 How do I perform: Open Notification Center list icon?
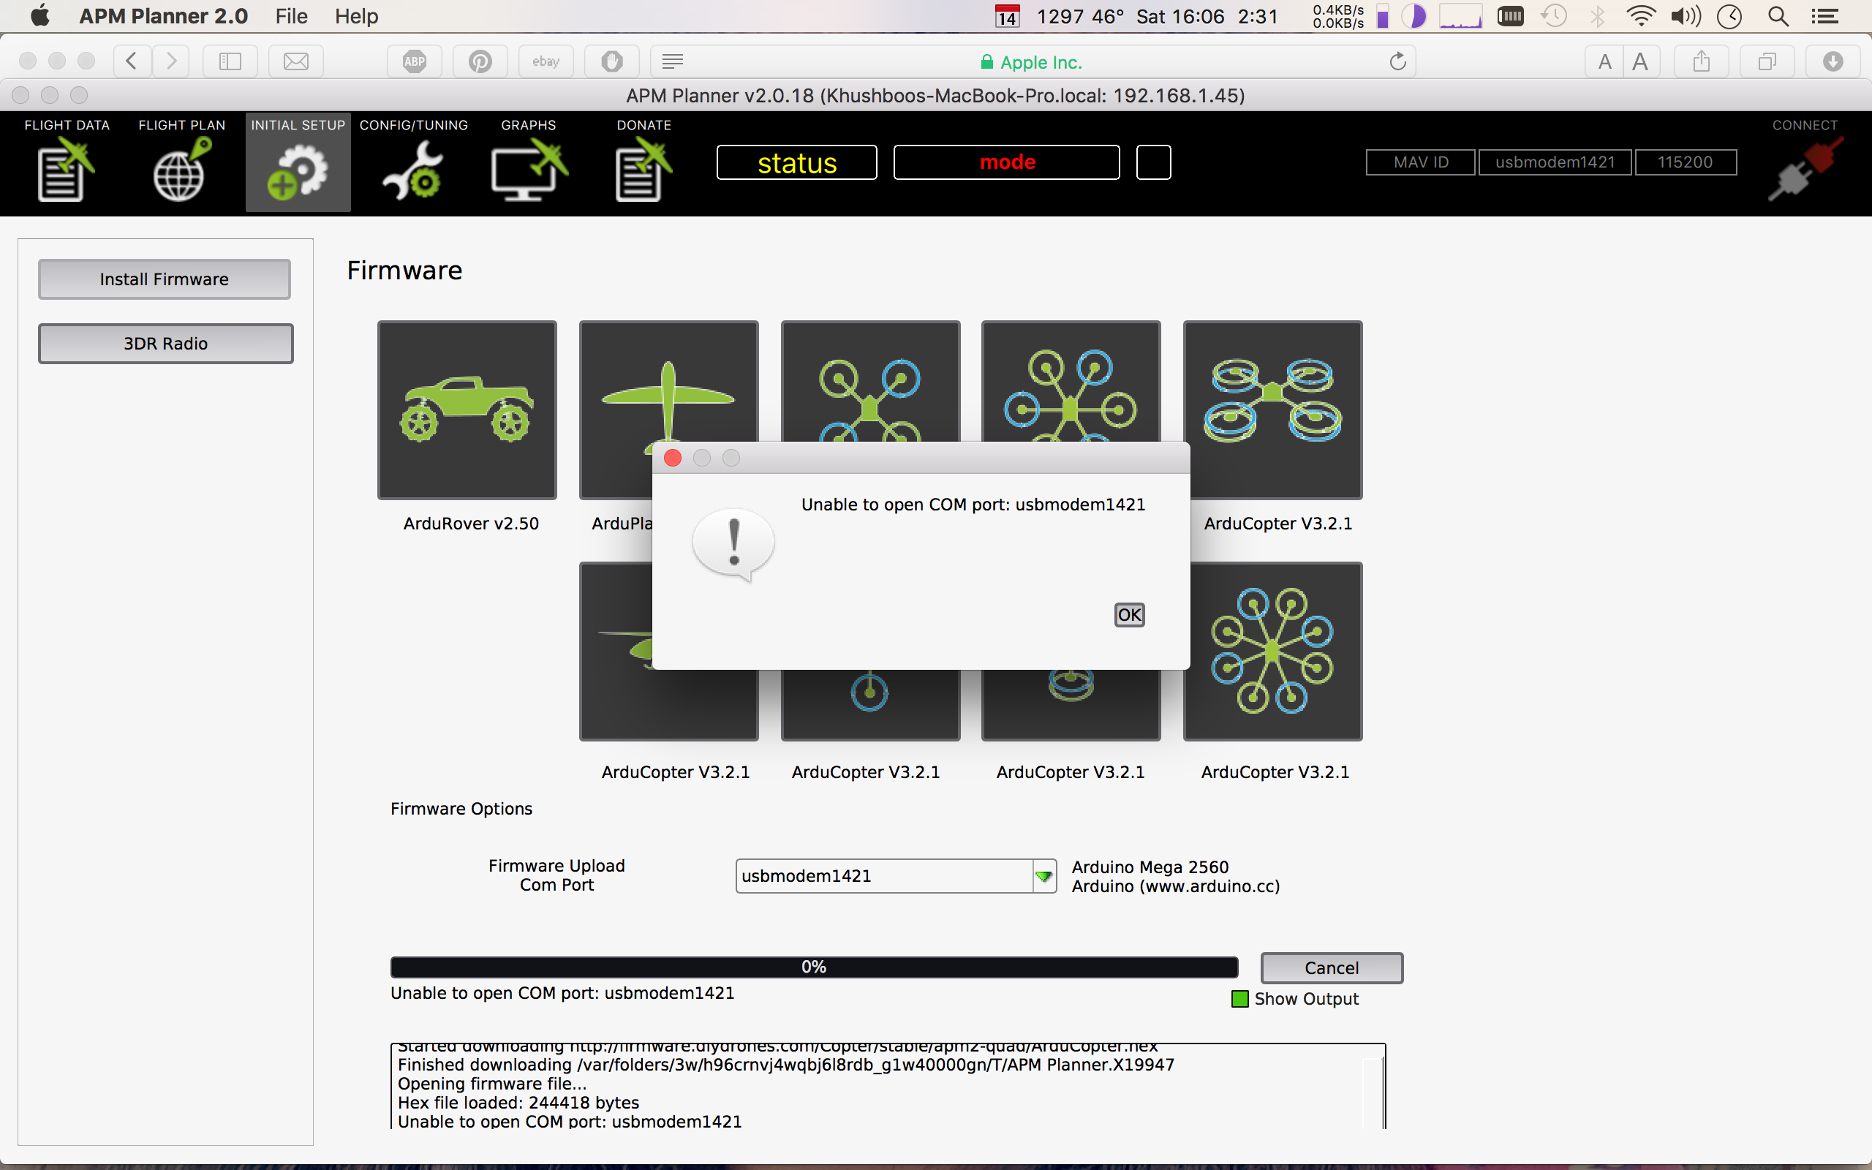[x=1826, y=16]
